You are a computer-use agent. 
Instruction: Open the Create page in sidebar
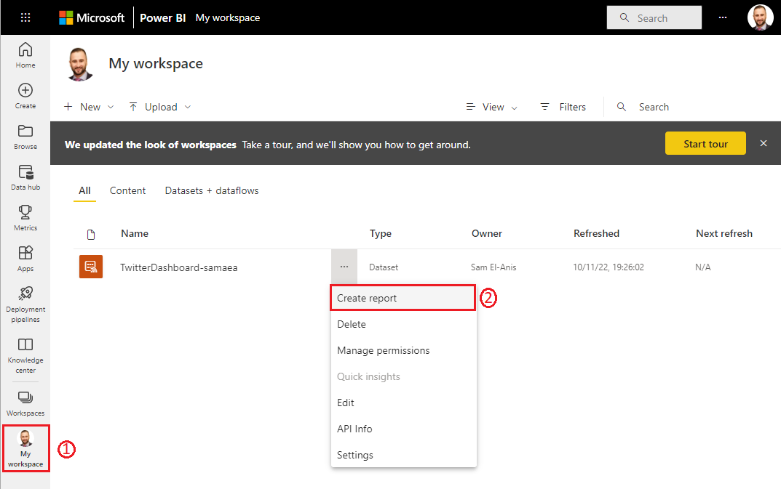pos(25,96)
